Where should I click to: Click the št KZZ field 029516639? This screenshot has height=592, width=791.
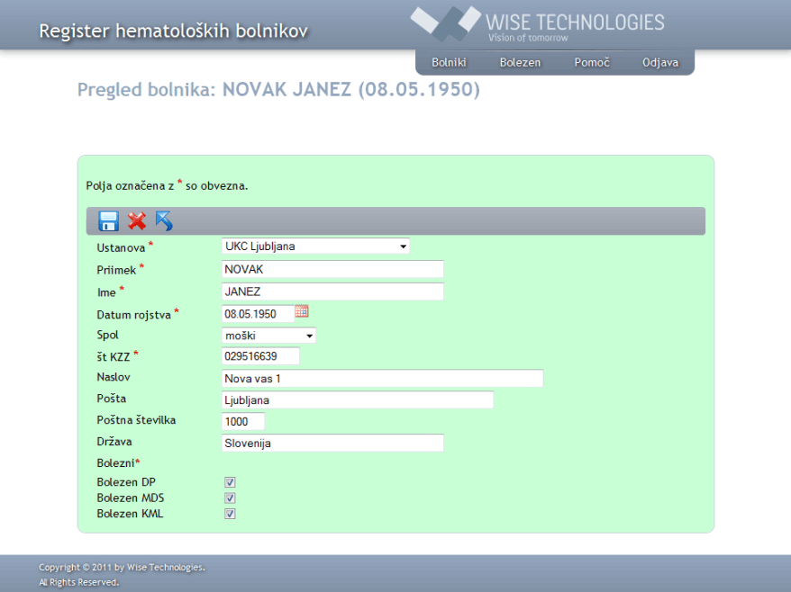tap(260, 356)
